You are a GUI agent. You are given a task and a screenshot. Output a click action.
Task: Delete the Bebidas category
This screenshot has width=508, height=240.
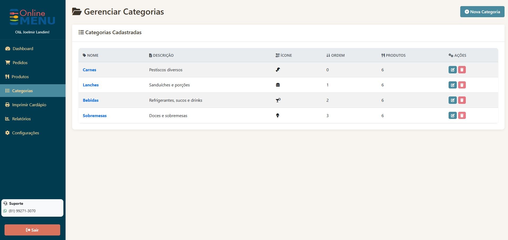pyautogui.click(x=462, y=100)
